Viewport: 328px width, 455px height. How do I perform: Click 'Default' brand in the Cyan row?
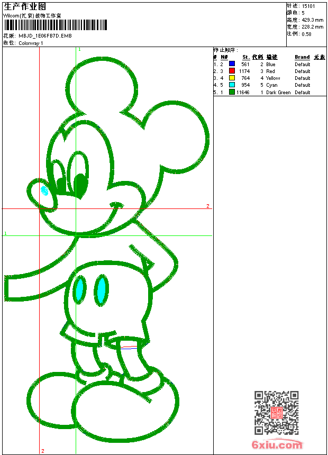pyautogui.click(x=303, y=85)
